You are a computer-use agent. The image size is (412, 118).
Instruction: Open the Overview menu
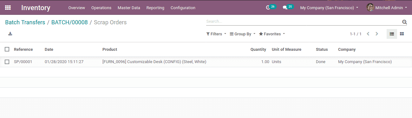tap(77, 8)
